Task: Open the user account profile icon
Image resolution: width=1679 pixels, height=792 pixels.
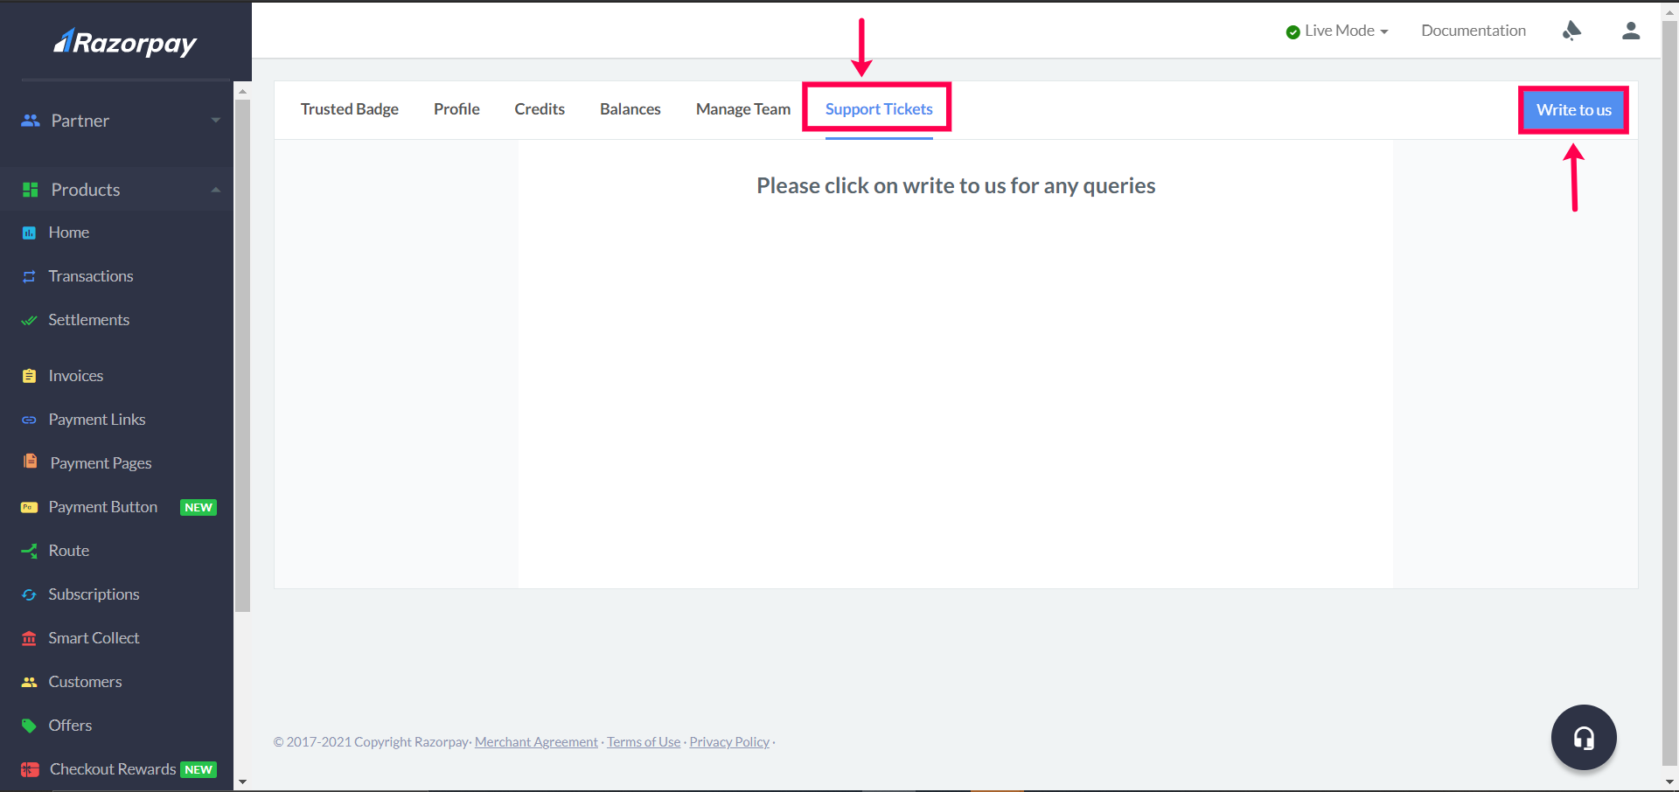Action: [1631, 31]
